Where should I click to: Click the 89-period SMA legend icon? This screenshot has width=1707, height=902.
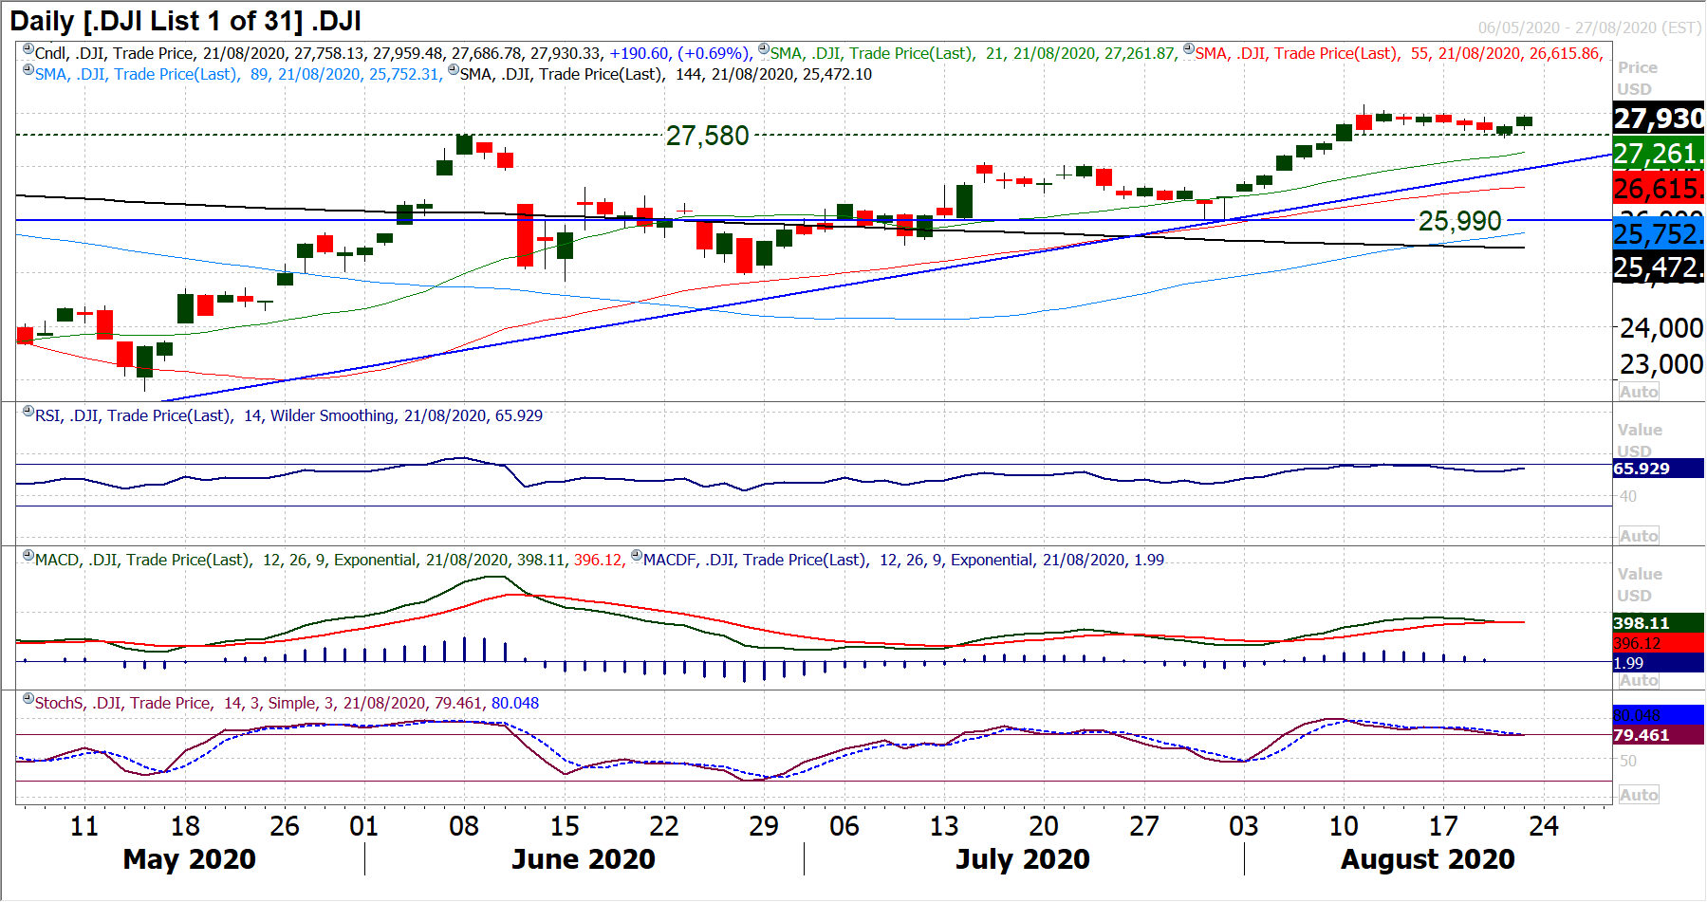[28, 70]
